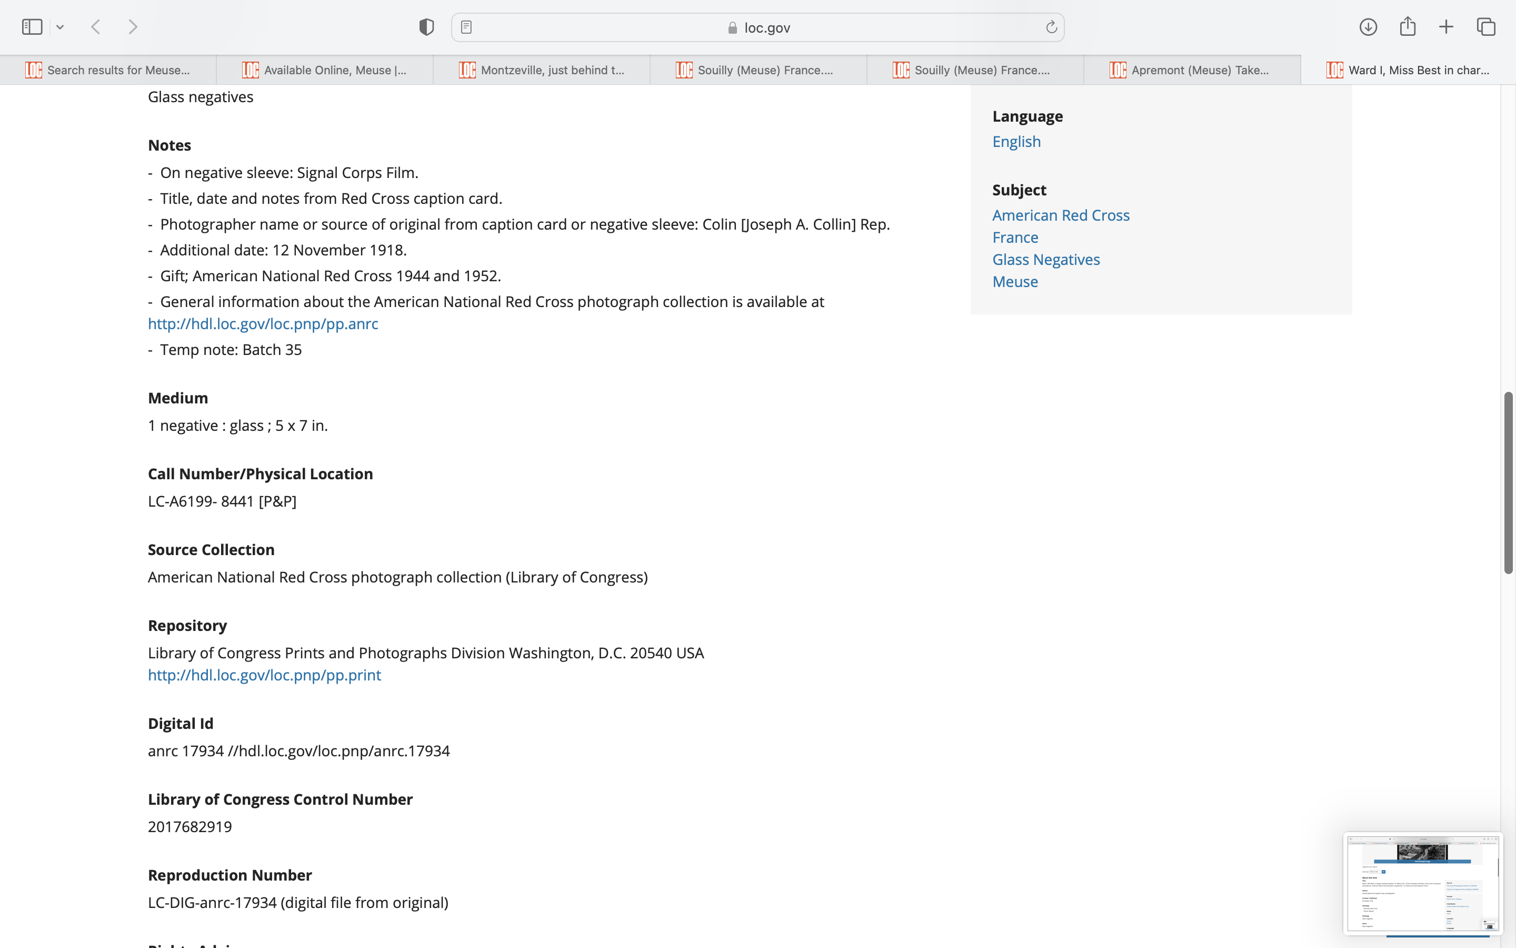Viewport: 1516px width, 948px height.
Task: Toggle the Safari sidebar button
Action: tap(32, 27)
